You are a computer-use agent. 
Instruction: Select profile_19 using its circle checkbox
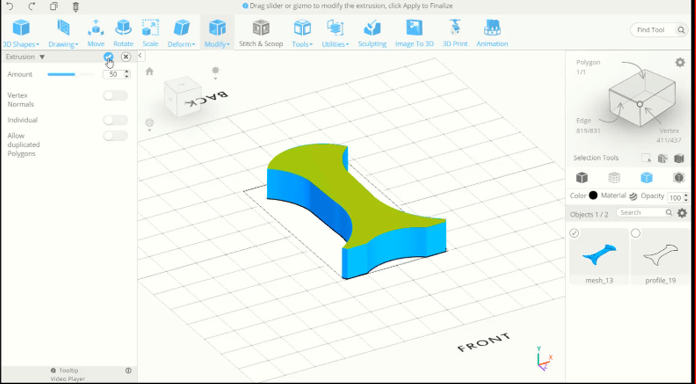click(636, 233)
